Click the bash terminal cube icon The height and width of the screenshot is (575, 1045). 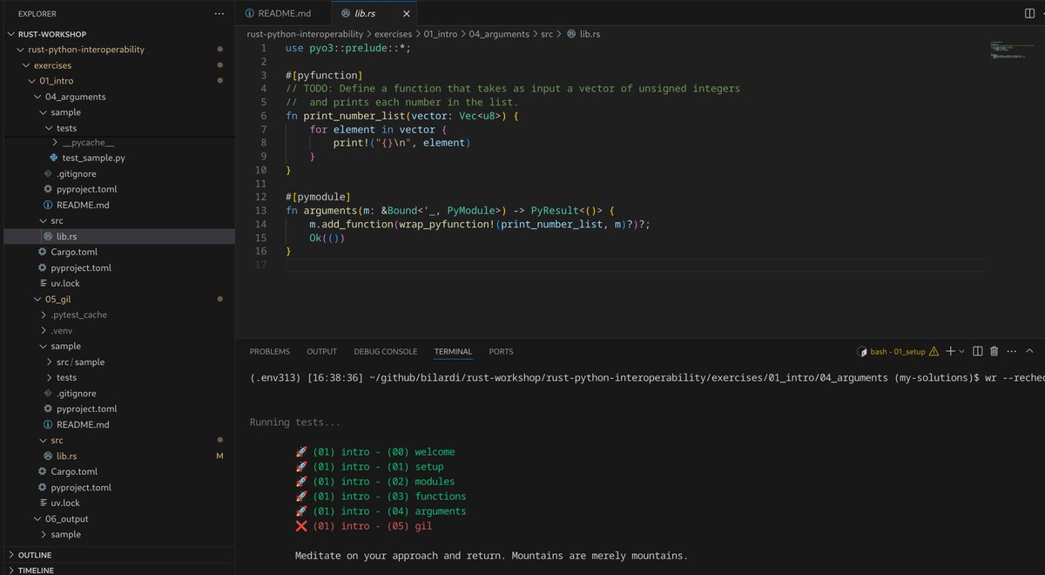coord(863,352)
